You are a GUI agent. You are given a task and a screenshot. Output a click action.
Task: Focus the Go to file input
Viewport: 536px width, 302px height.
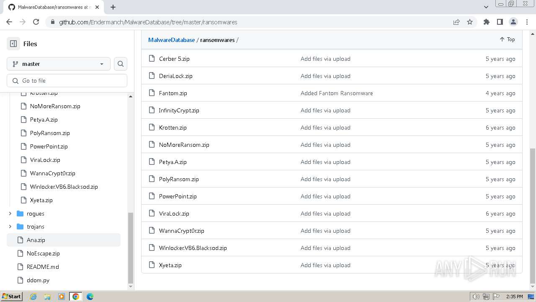[x=67, y=81]
